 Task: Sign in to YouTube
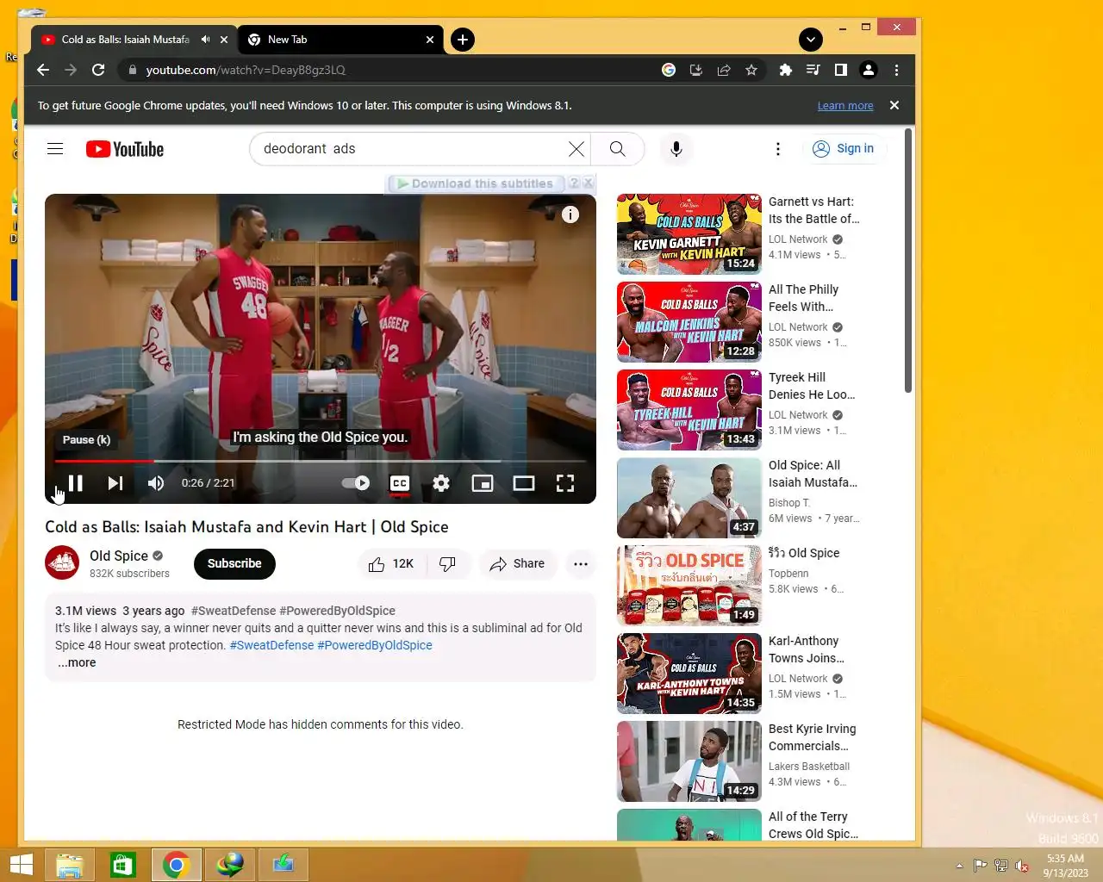point(844,149)
